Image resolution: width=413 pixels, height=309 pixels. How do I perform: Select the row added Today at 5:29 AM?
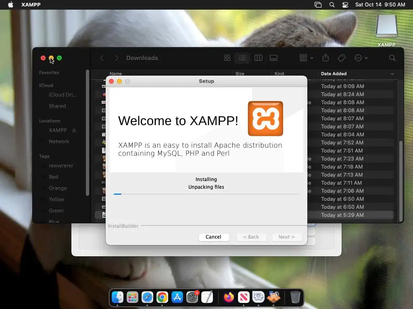pos(342,215)
